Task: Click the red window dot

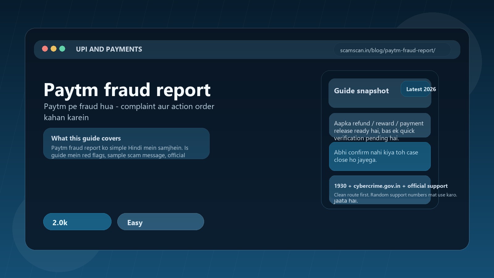Action: (45, 49)
